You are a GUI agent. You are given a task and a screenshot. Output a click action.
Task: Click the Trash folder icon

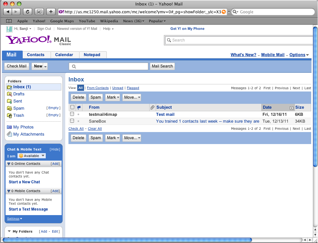[9, 115]
